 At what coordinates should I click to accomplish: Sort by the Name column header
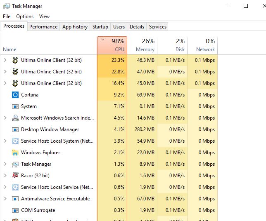(49, 45)
